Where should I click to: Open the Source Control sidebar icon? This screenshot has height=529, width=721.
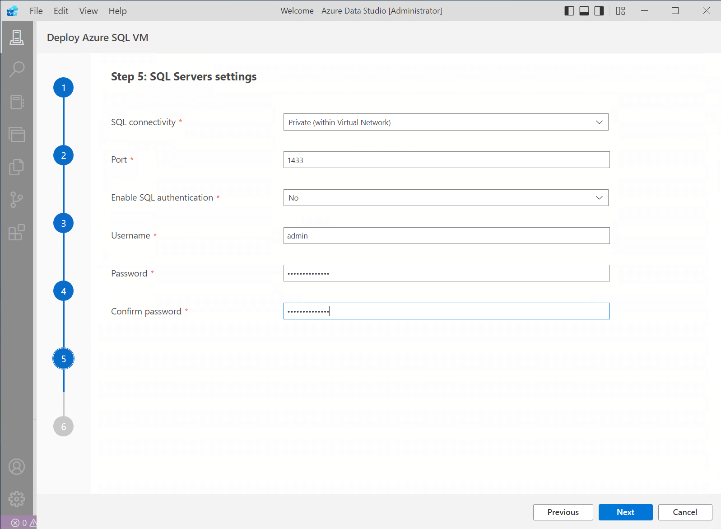17,200
